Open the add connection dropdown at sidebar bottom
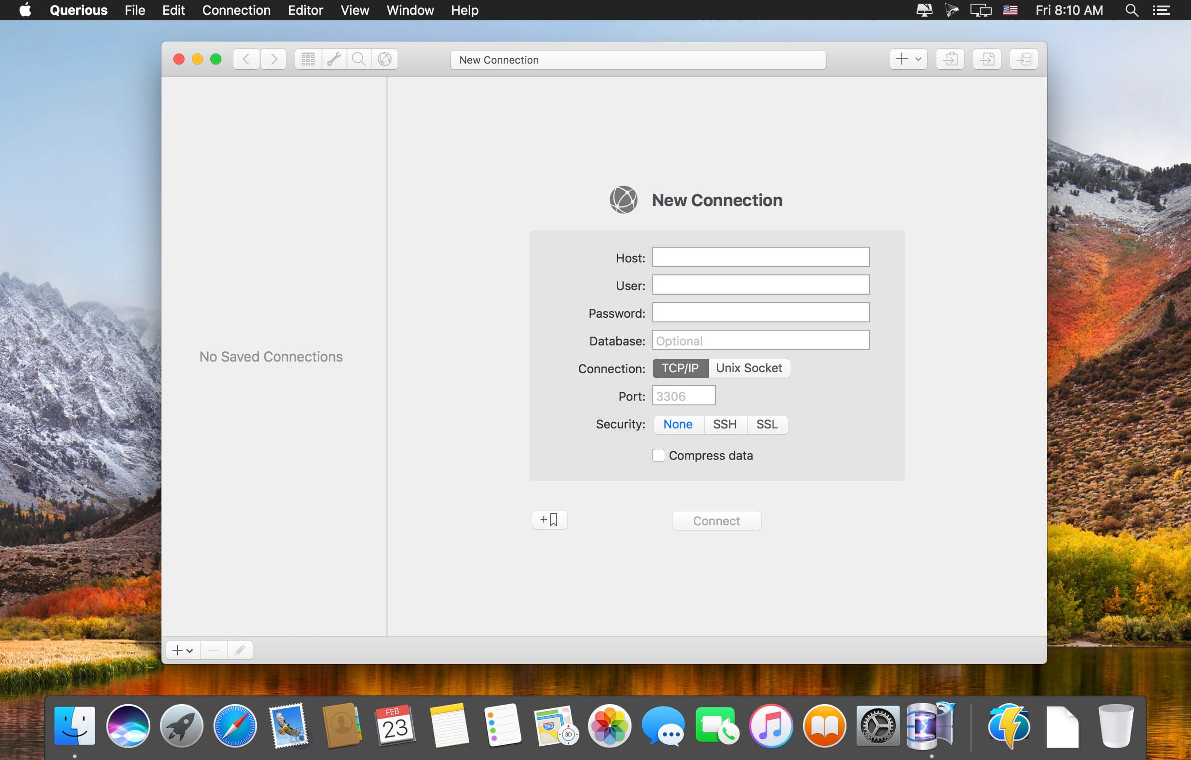Image resolution: width=1191 pixels, height=760 pixels. coord(183,650)
